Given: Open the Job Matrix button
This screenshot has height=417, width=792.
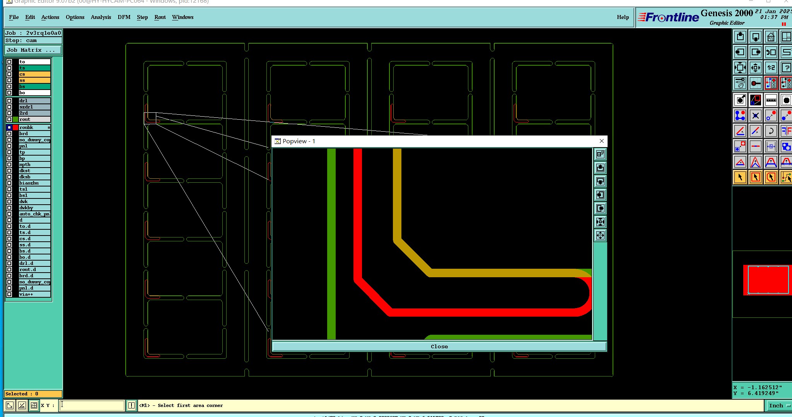Looking at the screenshot, I should 33,50.
